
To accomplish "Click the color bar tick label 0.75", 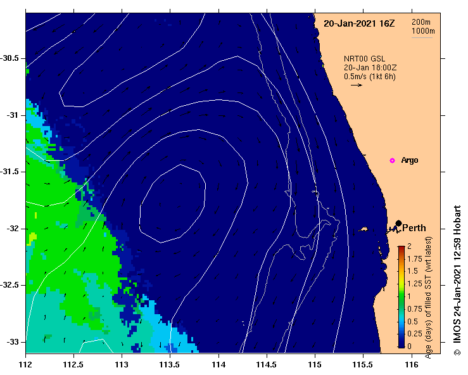I will (415, 309).
